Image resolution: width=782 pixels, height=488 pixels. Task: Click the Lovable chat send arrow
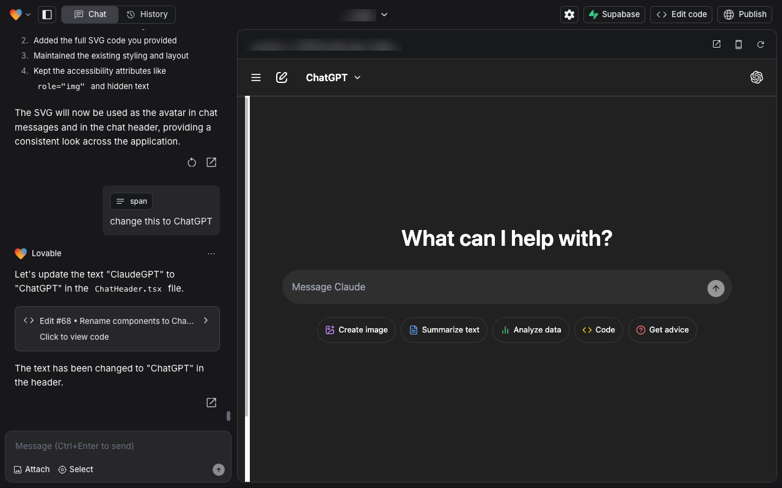[x=219, y=470]
